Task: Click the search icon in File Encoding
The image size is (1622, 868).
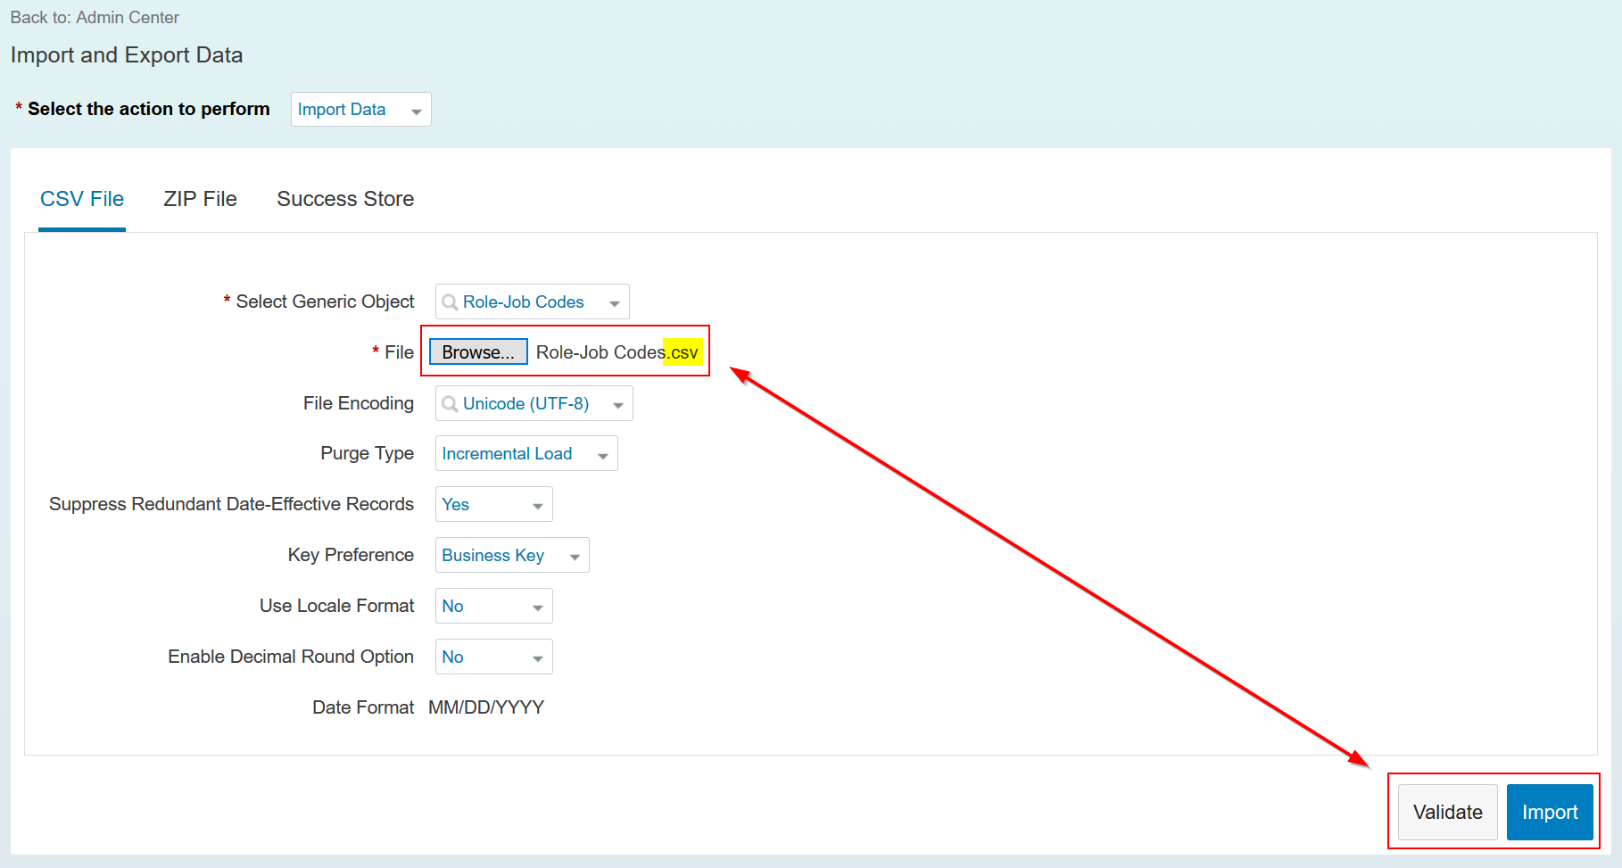Action: coord(450,404)
